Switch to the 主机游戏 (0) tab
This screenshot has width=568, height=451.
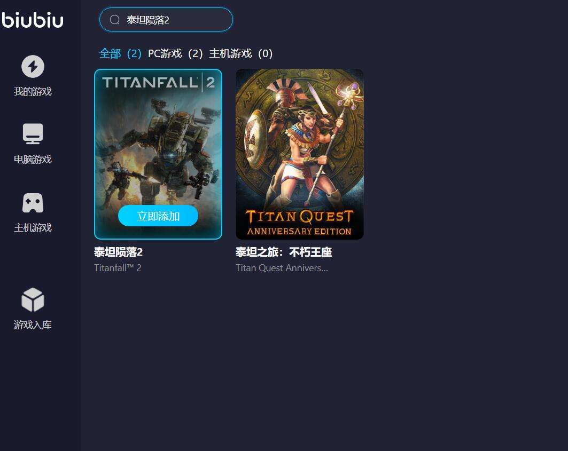click(x=241, y=53)
